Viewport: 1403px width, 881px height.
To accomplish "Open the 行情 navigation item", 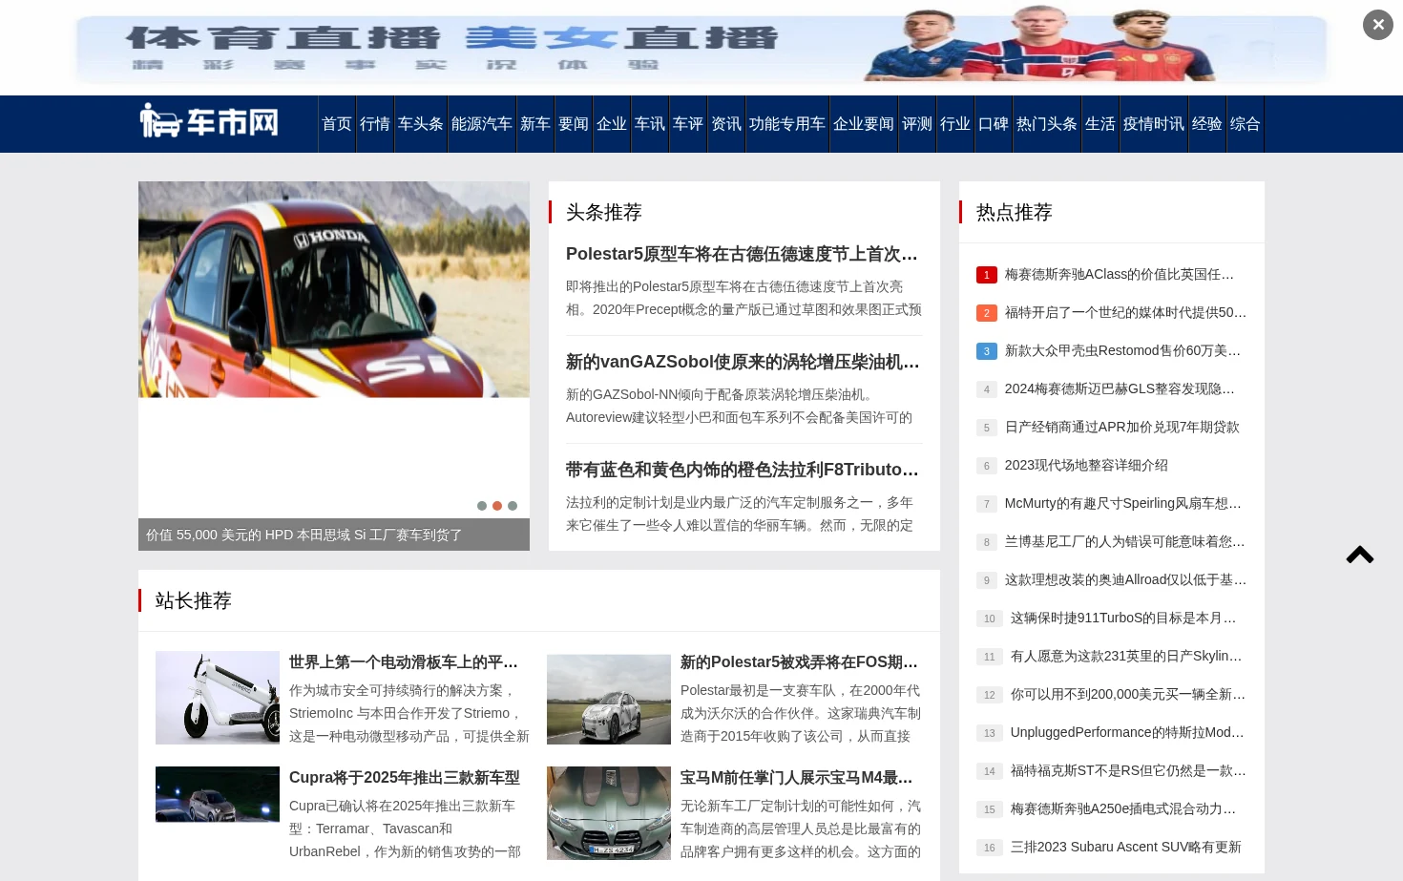I will tap(375, 124).
